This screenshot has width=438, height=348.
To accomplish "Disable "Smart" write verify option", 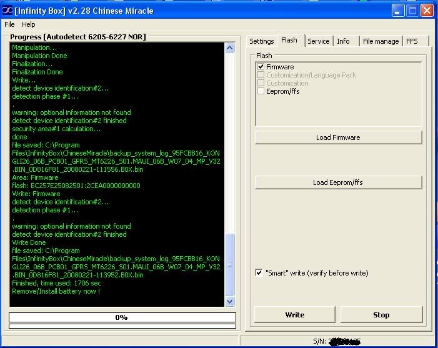I will [x=259, y=272].
